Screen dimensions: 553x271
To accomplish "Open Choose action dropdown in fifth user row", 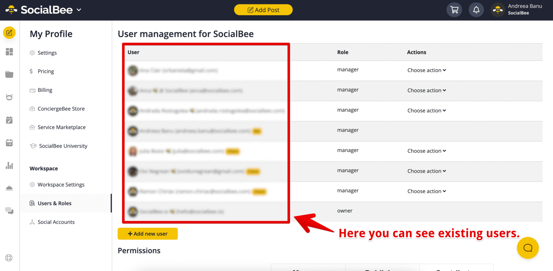I will [427, 151].
